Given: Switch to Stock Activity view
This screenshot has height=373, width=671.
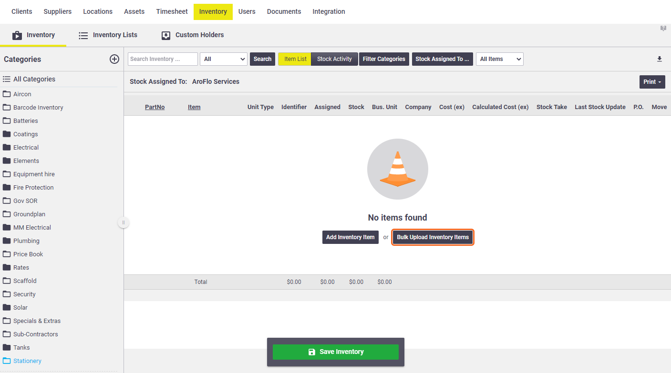Looking at the screenshot, I should [x=334, y=59].
